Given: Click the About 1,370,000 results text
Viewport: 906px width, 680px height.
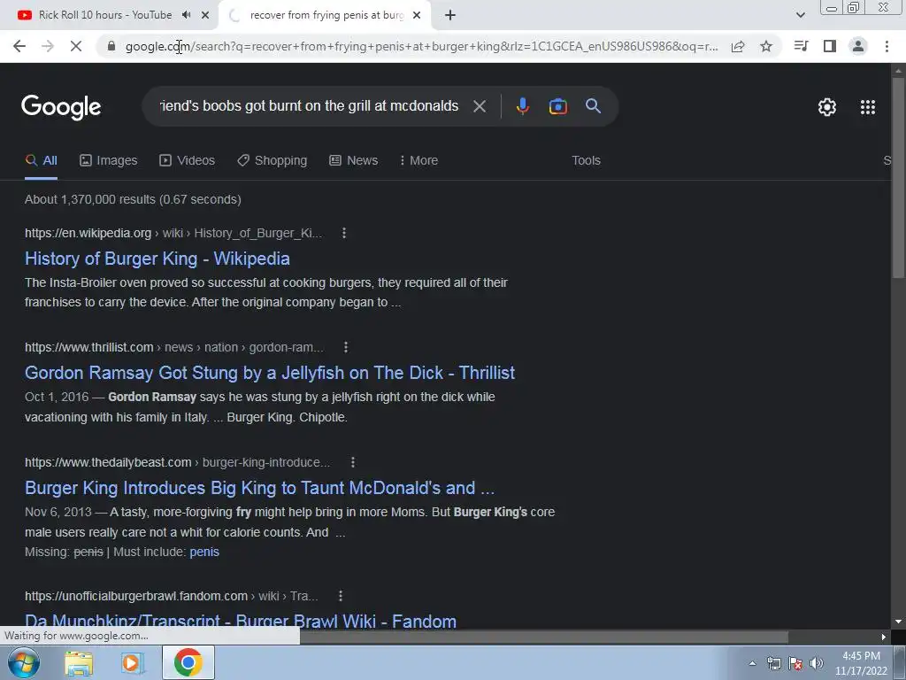Looking at the screenshot, I should [133, 199].
